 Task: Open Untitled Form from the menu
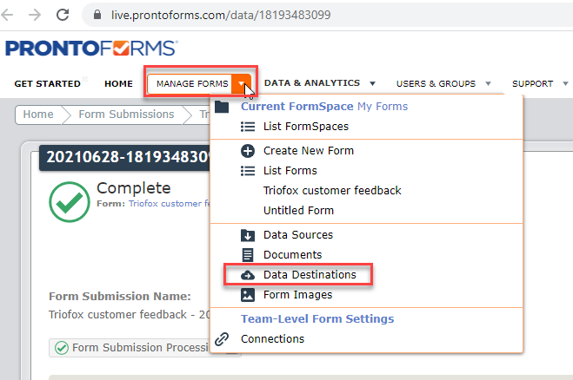(298, 211)
